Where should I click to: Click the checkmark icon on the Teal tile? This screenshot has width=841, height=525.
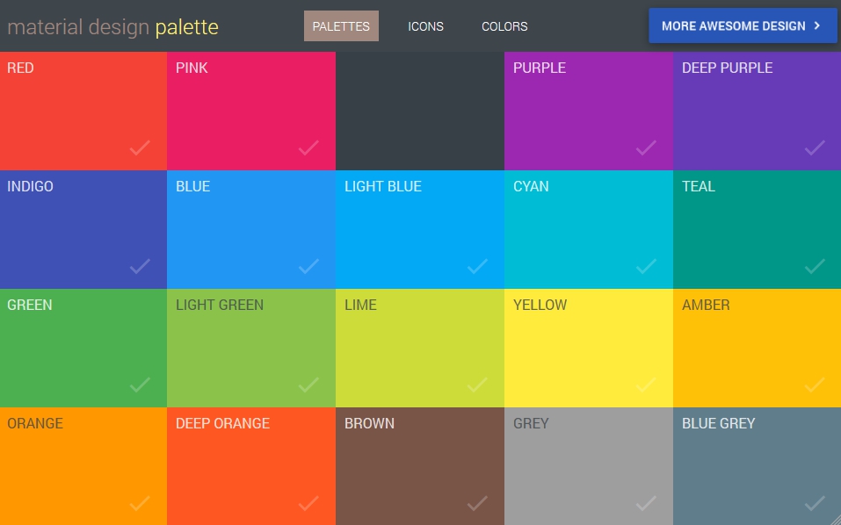pyautogui.click(x=815, y=266)
